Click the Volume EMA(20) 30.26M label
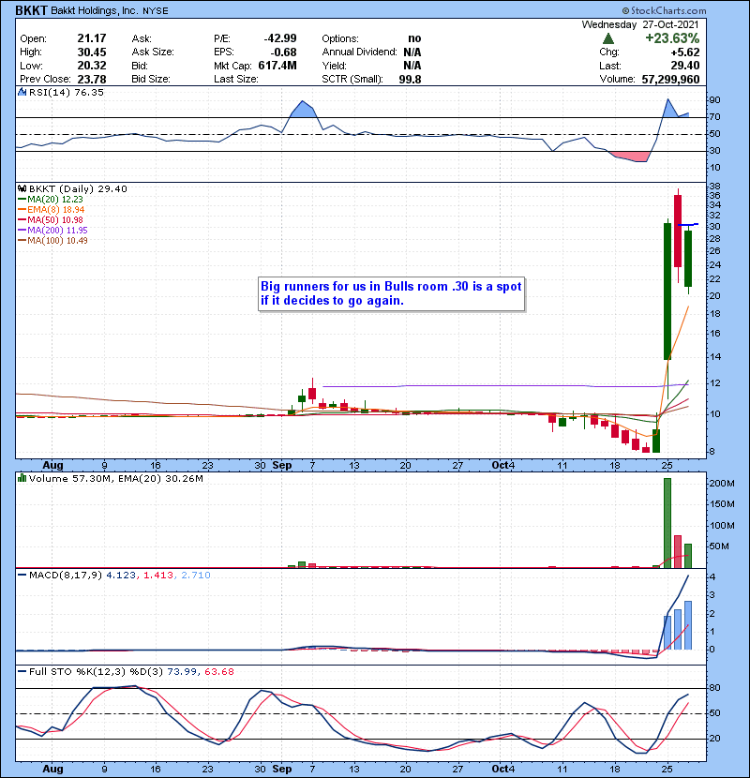 click(161, 479)
